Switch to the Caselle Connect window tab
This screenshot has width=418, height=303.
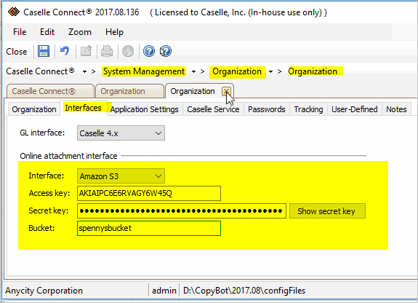point(50,91)
